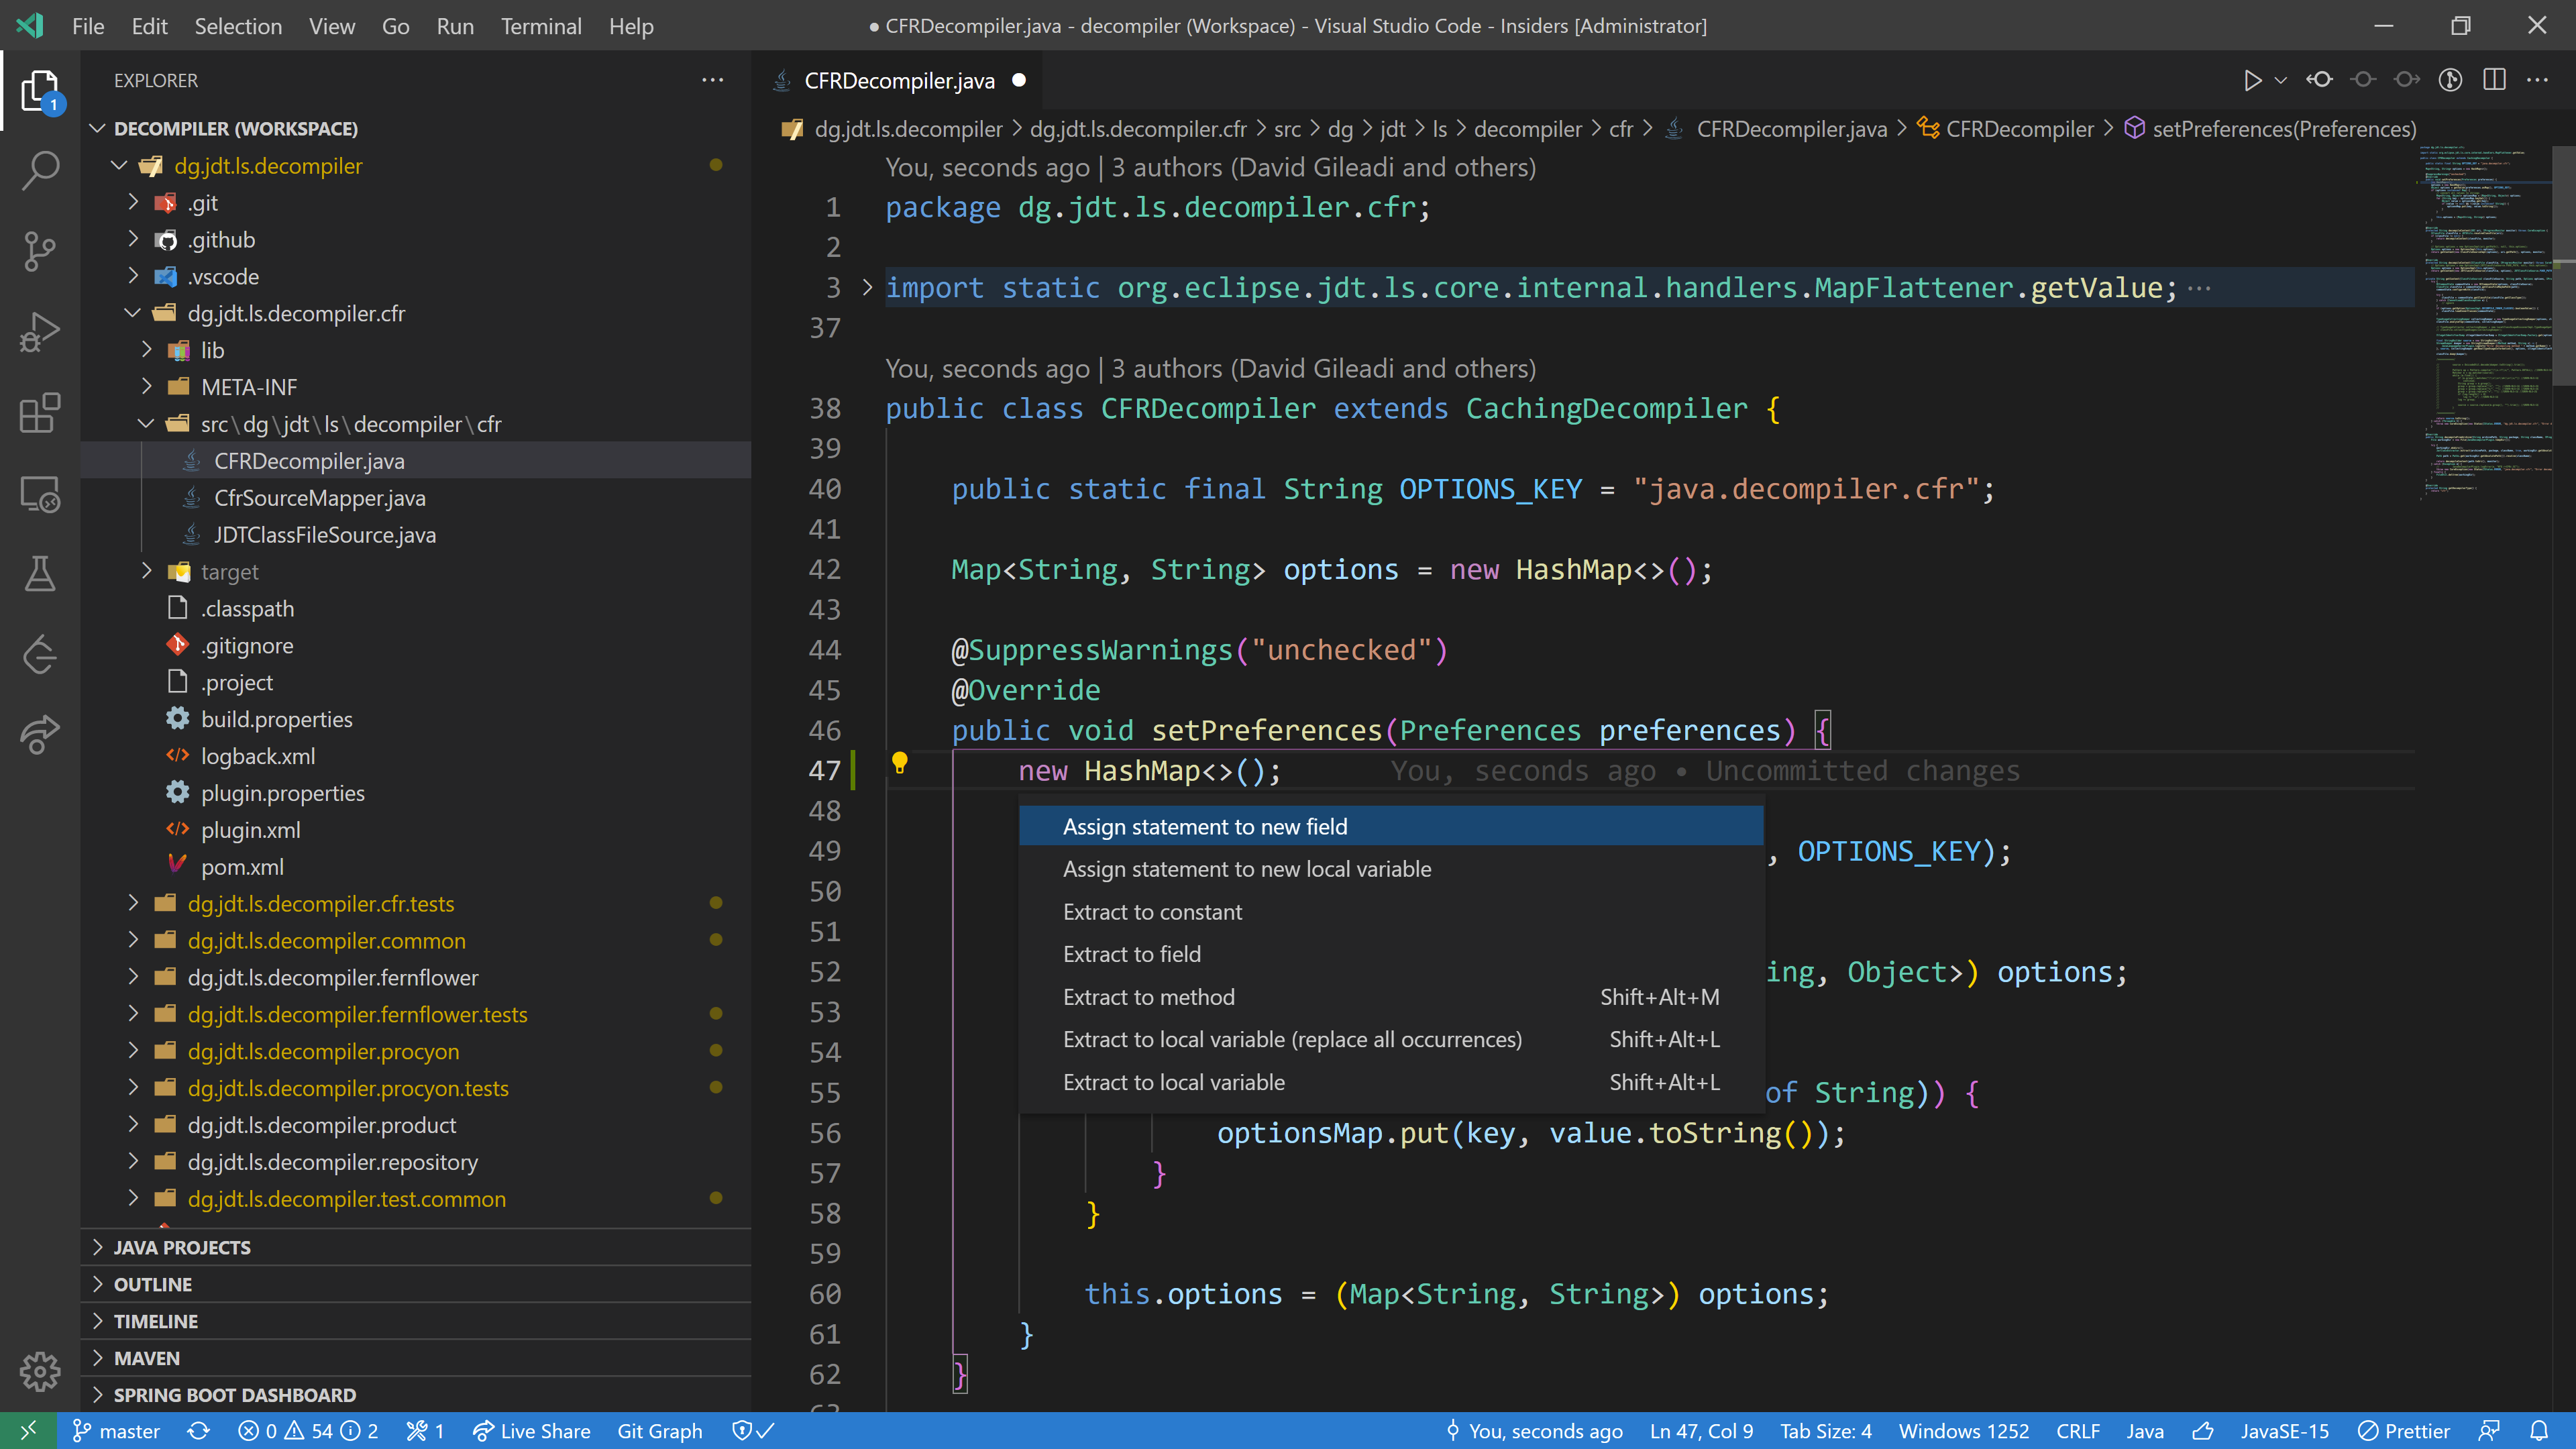Click the Run Java play button
The image size is (2576, 1449).
(2251, 80)
